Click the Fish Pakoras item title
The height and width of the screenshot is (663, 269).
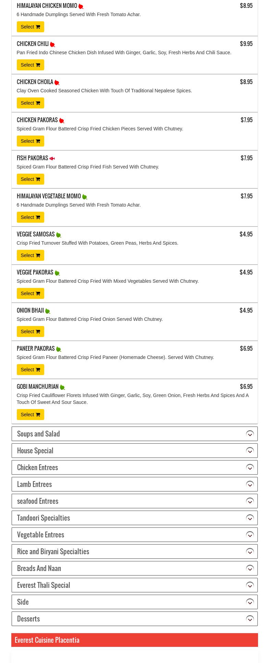[32, 158]
